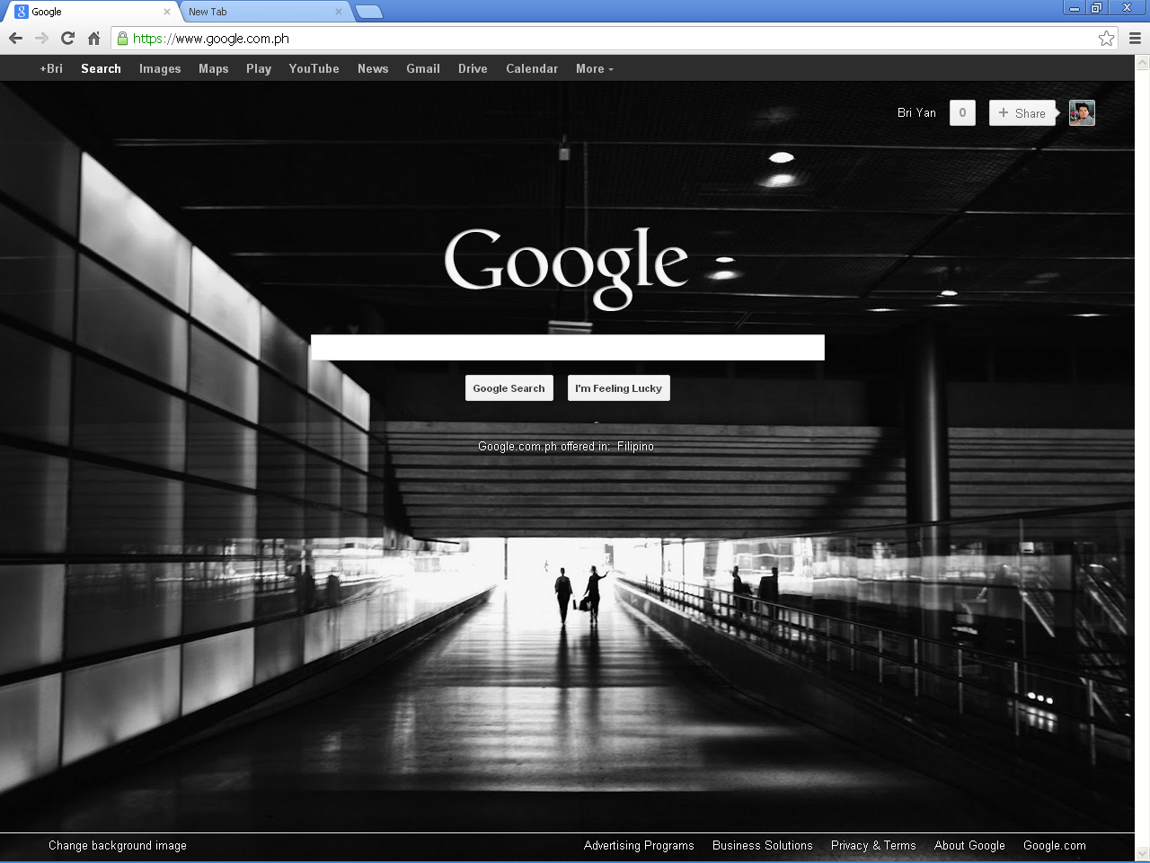This screenshot has height=863, width=1150.
Task: Select Filipino language for Google.com.ph
Action: (x=635, y=446)
